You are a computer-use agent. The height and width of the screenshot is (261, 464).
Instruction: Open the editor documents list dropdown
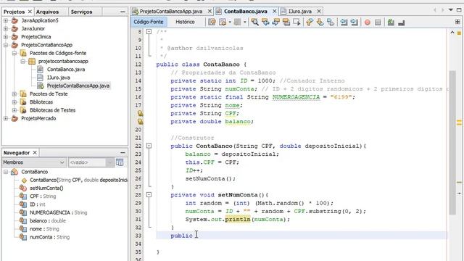point(451,9)
